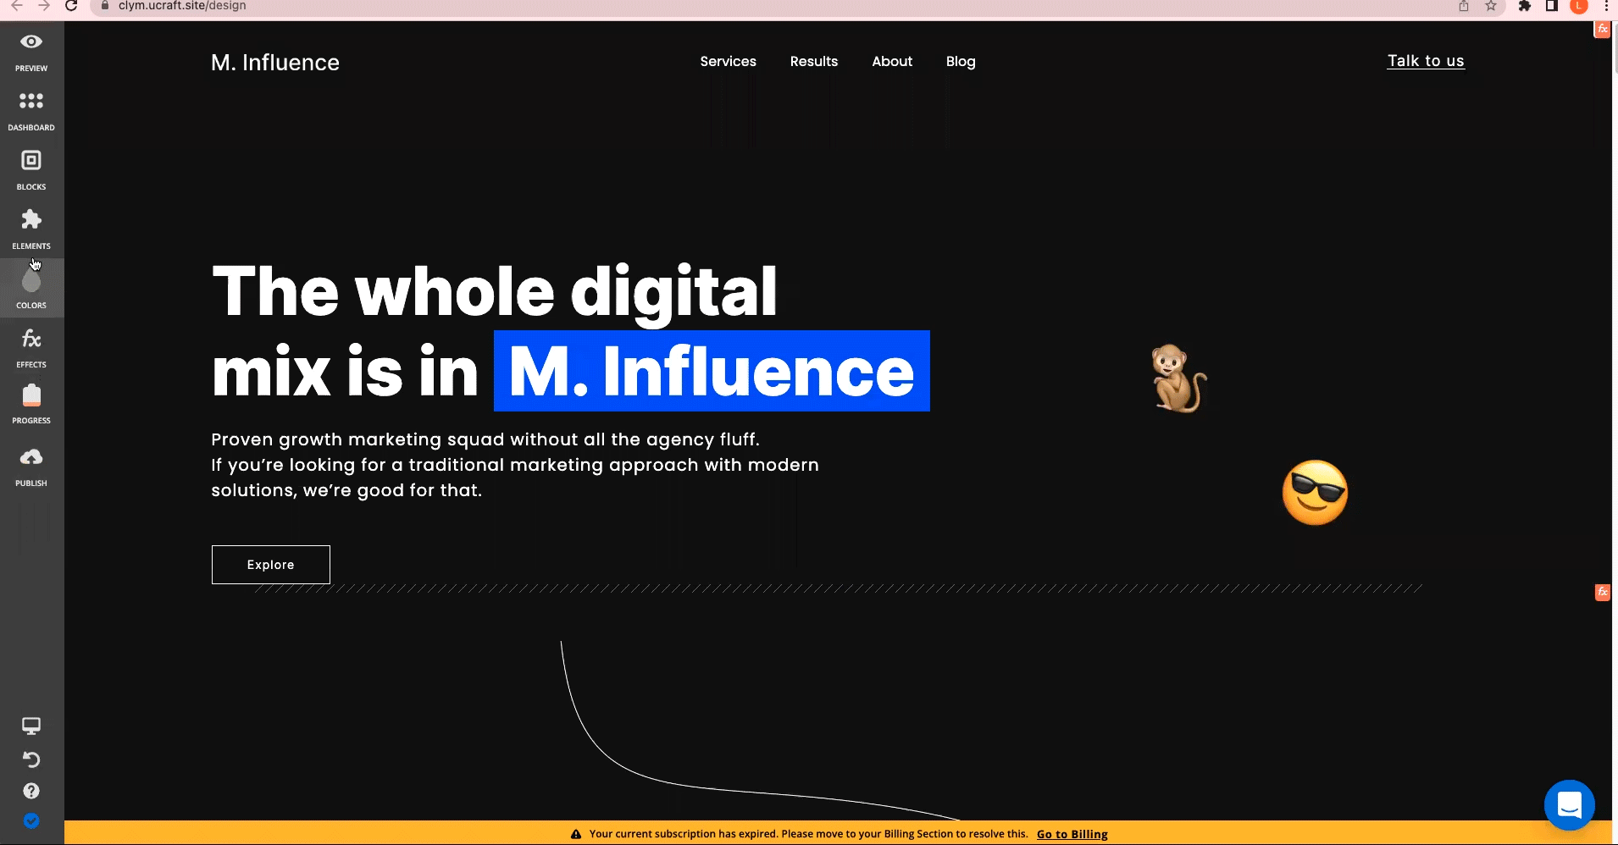The image size is (1618, 845).
Task: Click the top fx effects badge
Action: point(1603,30)
